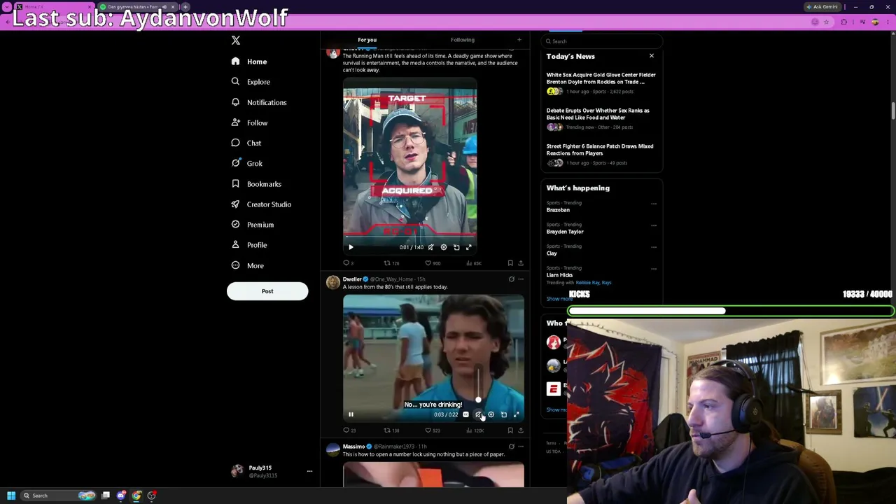Open settings of the Dweller video
The height and width of the screenshot is (504, 896).
point(491,414)
